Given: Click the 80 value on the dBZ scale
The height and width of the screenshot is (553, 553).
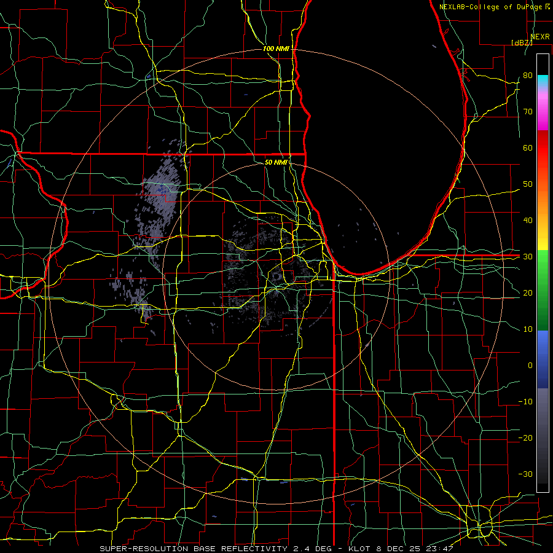Looking at the screenshot, I should coord(528,76).
